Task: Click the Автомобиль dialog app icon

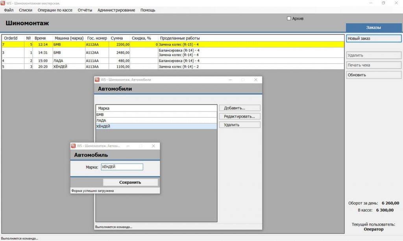Action: [73, 146]
